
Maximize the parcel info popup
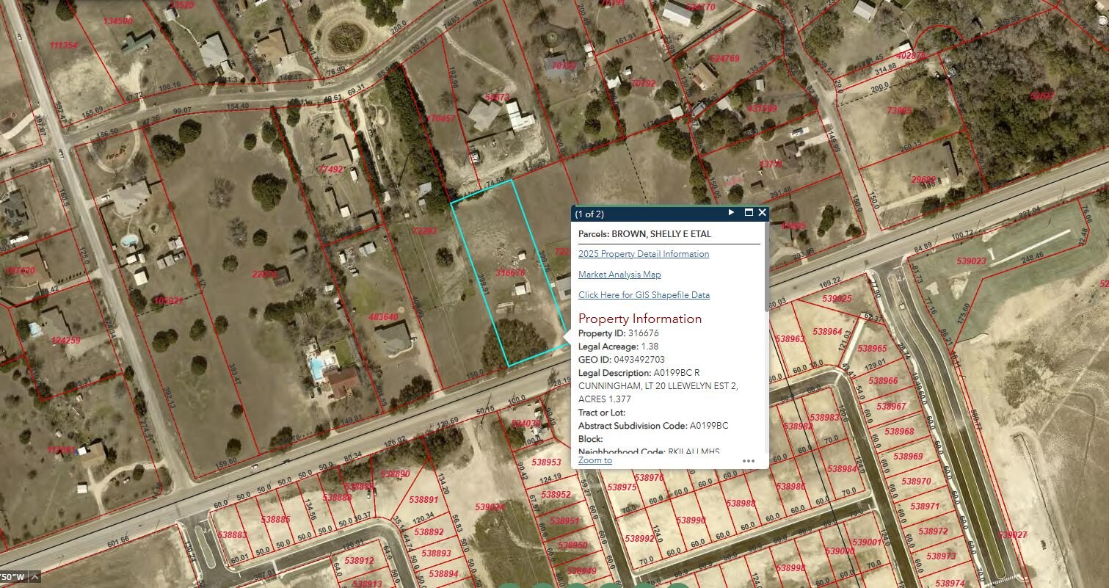point(749,213)
